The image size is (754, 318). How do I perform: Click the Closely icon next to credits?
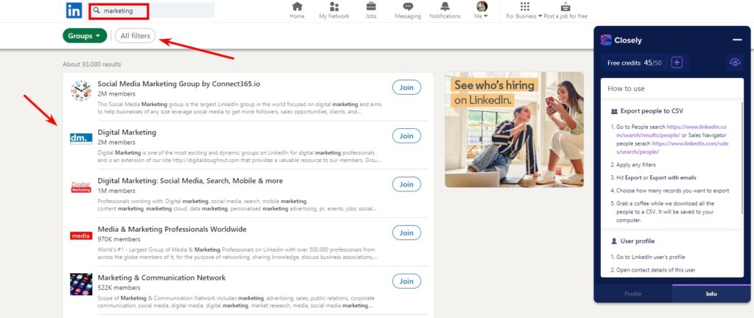(x=735, y=63)
